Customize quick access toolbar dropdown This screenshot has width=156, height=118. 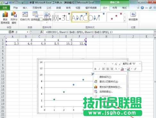22,3
